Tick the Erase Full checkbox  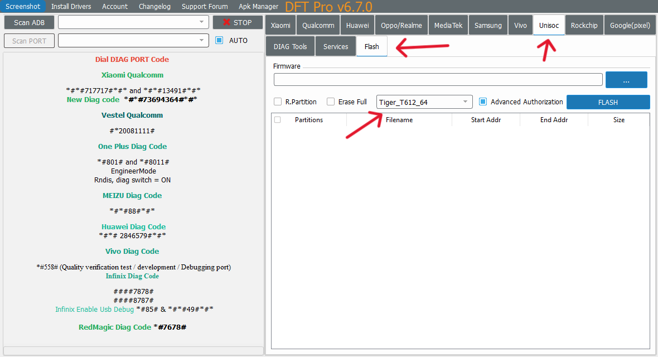(331, 102)
